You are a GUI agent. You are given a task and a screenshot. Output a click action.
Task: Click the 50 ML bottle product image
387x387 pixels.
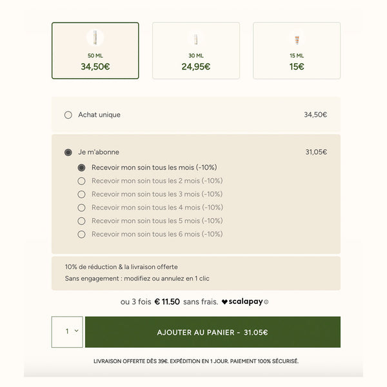click(95, 37)
